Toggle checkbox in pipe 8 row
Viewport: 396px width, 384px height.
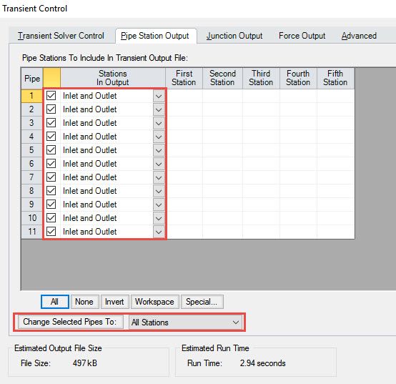coord(51,191)
